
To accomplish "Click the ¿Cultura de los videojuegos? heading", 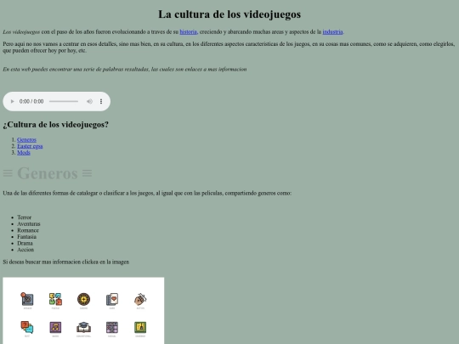I will click(x=55, y=124).
